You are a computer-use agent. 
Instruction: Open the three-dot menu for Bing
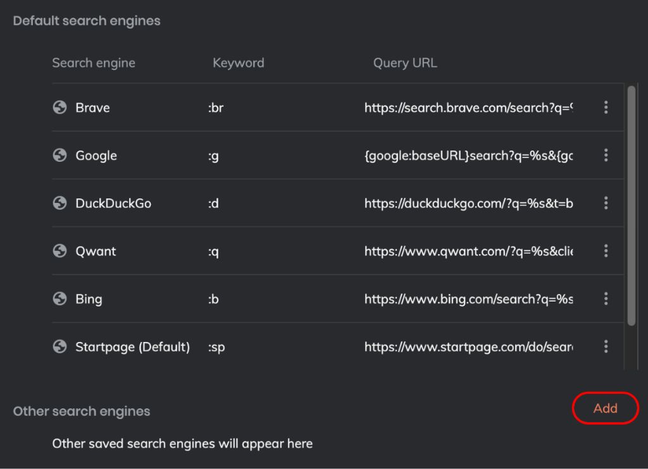[x=606, y=299]
